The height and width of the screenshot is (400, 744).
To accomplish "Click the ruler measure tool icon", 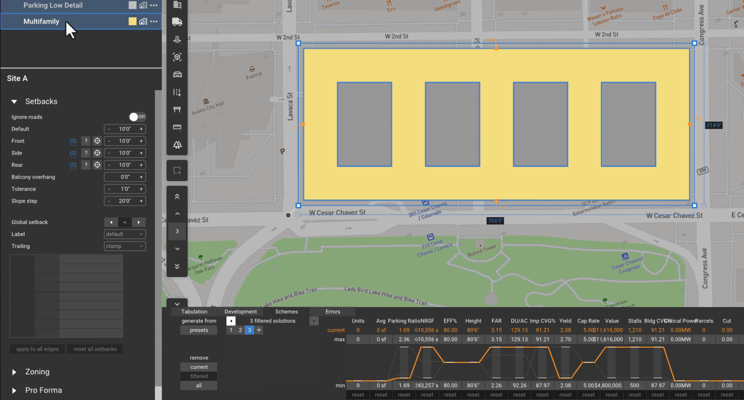I will (177, 127).
